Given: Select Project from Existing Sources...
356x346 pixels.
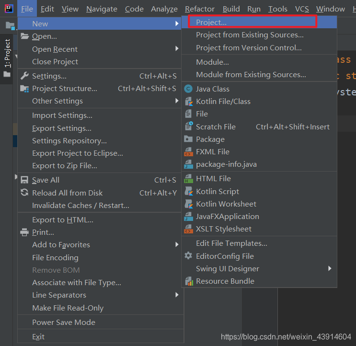Looking at the screenshot, I should coord(259,35).
